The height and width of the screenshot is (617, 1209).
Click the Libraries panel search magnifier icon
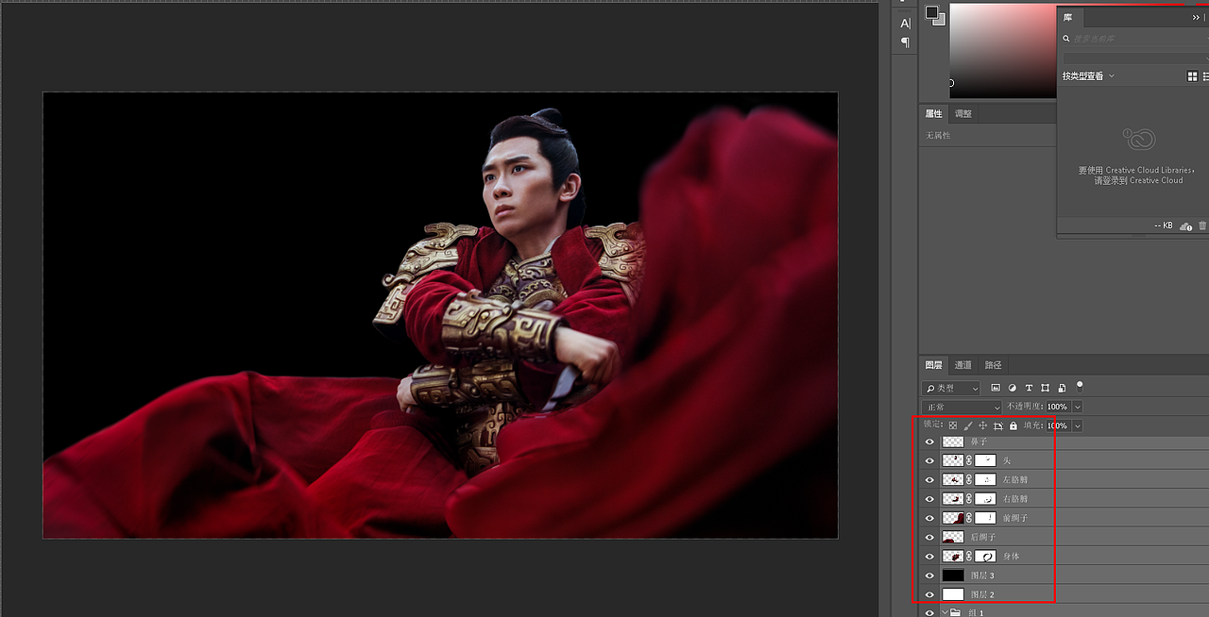(x=1066, y=39)
